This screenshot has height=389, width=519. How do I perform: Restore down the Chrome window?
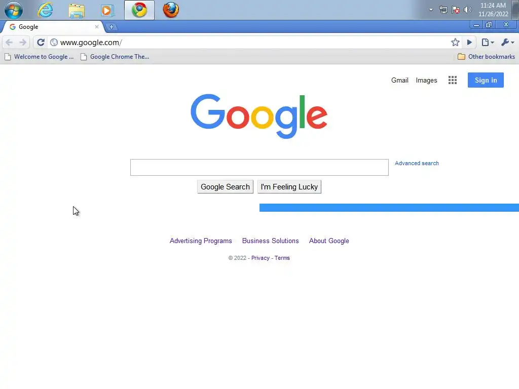[489, 25]
